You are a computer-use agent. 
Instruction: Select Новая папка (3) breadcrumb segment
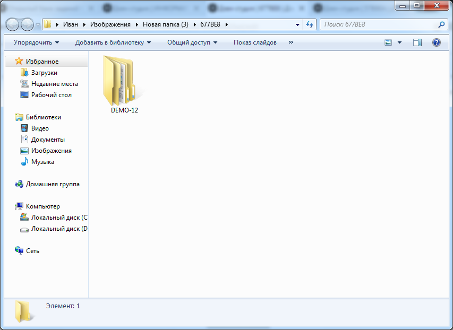[x=166, y=24]
